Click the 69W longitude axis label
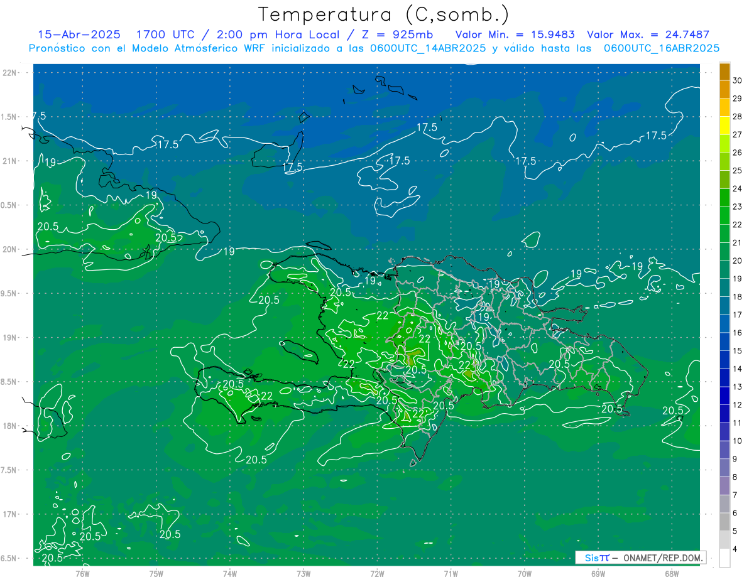754x582 pixels. pyautogui.click(x=598, y=573)
